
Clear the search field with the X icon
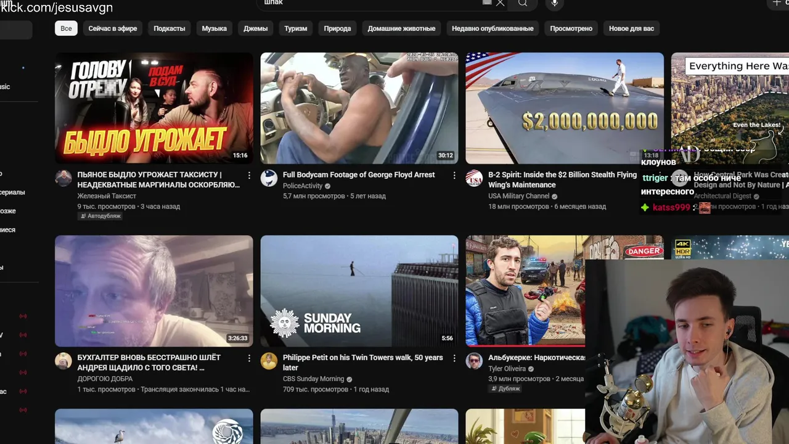tap(501, 3)
